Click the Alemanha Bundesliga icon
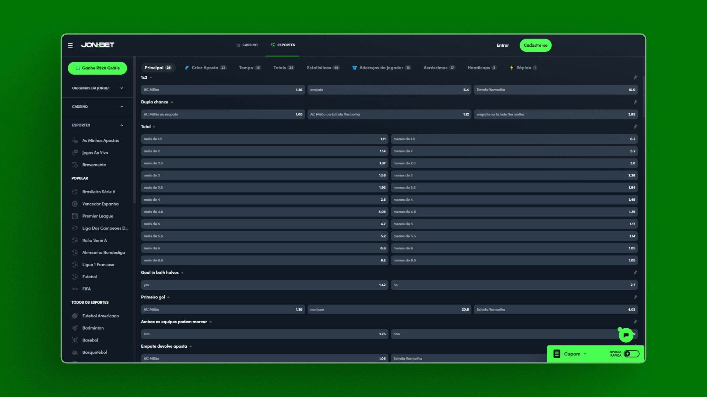Image resolution: width=707 pixels, height=397 pixels. click(75, 253)
